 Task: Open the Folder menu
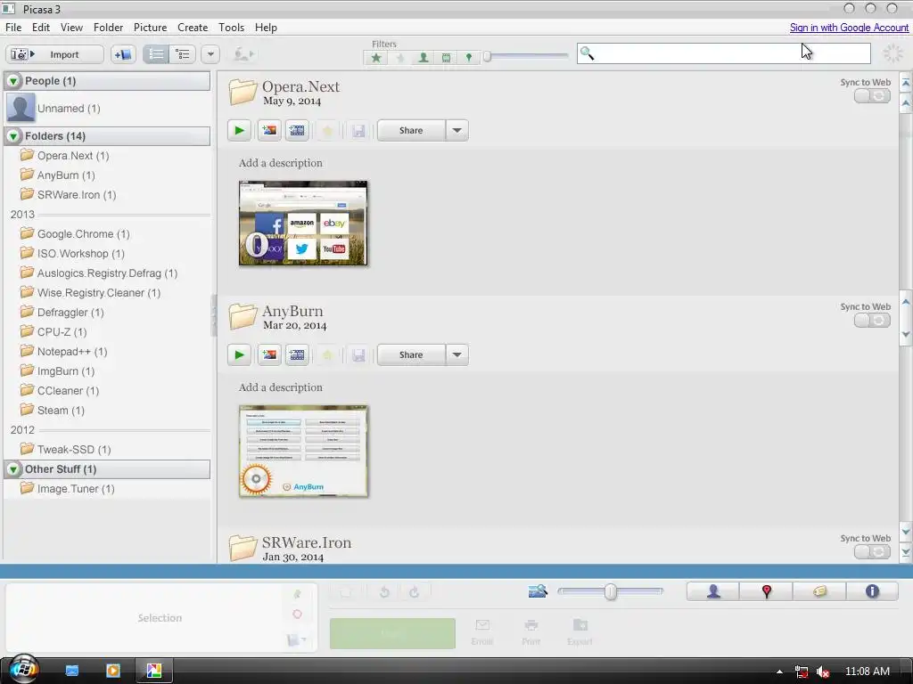[108, 28]
